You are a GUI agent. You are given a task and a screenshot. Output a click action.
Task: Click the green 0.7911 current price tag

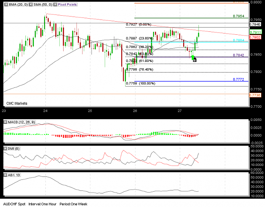coord(255,32)
